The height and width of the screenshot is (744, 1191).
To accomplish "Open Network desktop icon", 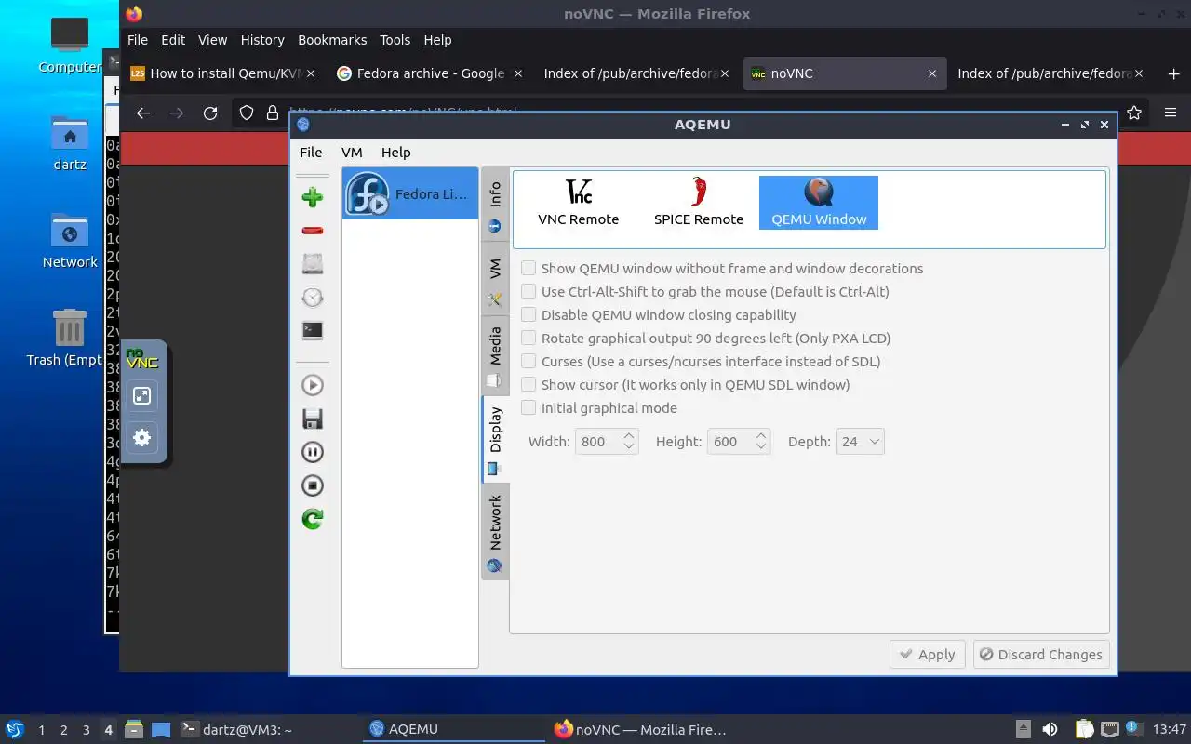I will click(70, 242).
